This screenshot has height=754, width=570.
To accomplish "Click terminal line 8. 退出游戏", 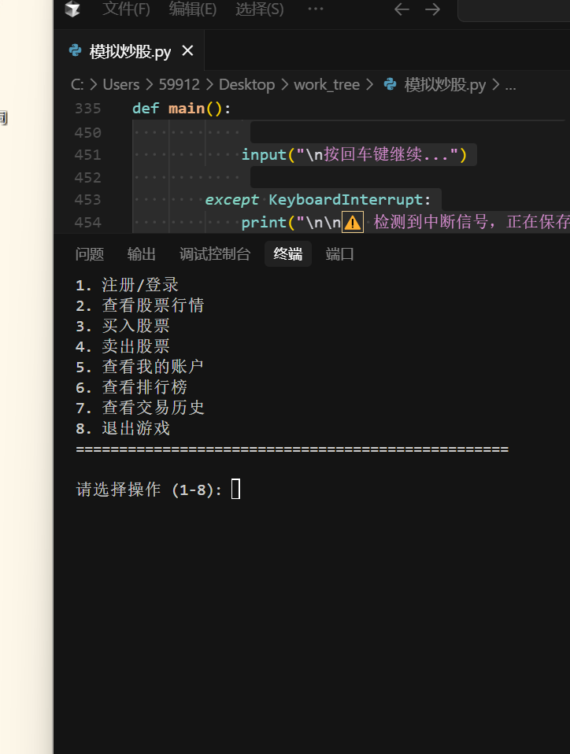I will point(123,428).
